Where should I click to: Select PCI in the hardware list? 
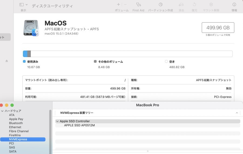[x=11, y=143]
